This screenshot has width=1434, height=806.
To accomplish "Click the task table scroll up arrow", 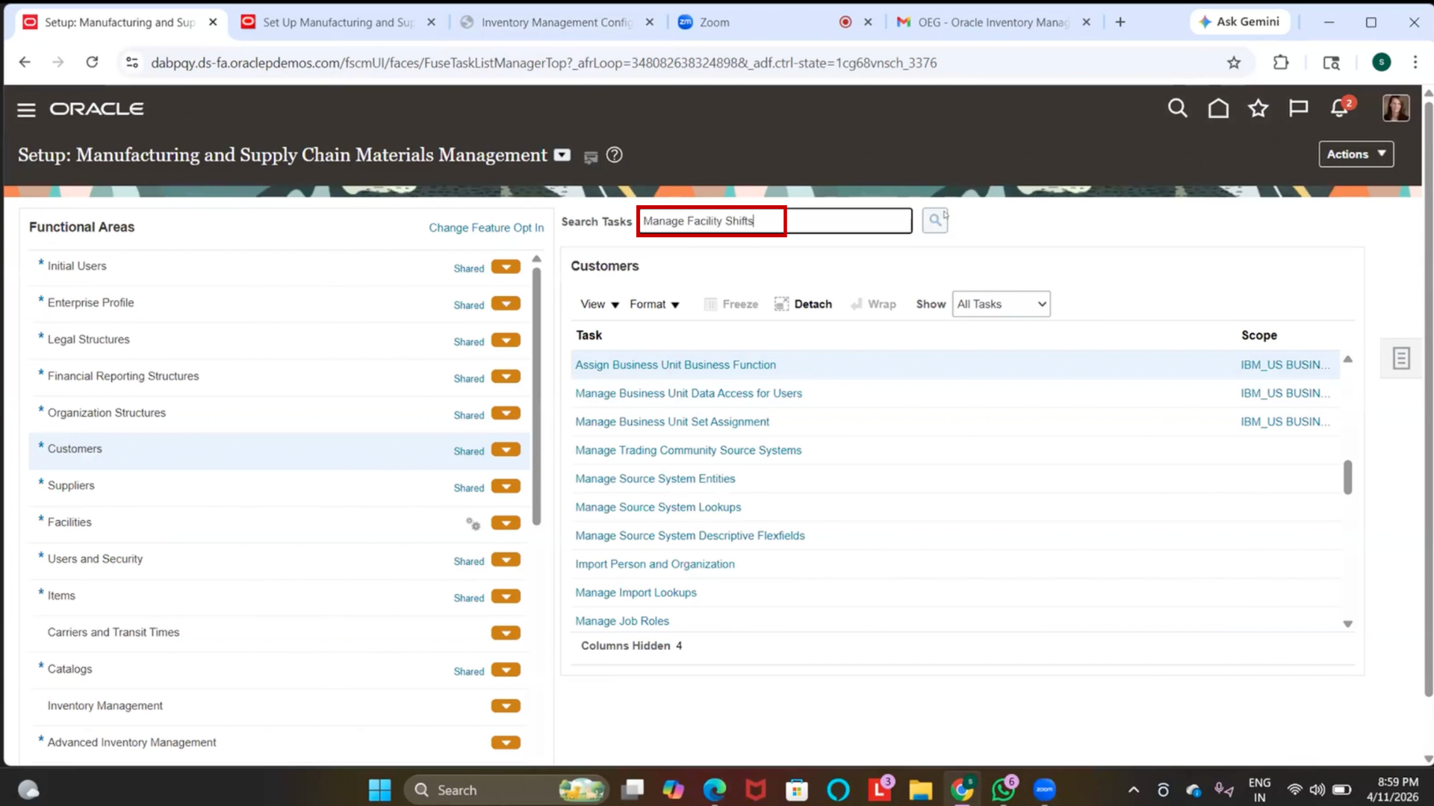I will point(1347,360).
